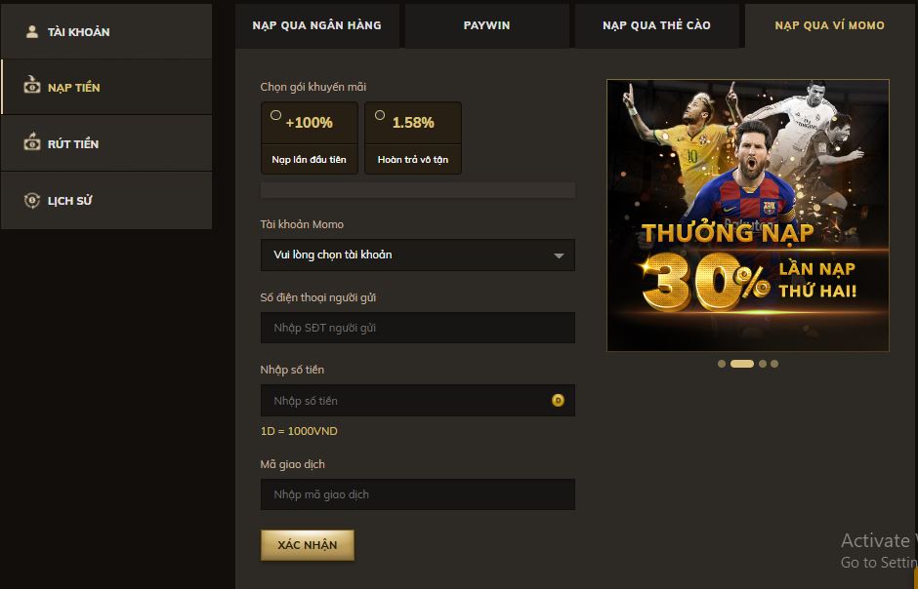Open the Thưởng Nạp 30% promo banner

coord(748,216)
